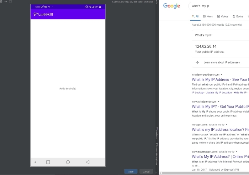249x175 pixels.
Task: Click the battery icon in phone status bar
Action: pos(100,7)
